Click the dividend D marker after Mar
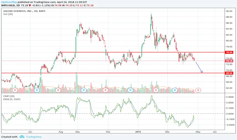 coord(175,90)
